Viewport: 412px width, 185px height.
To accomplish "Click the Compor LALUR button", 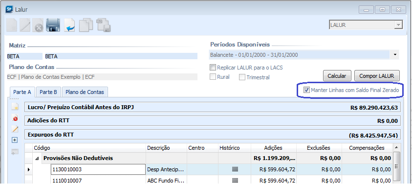I will (x=377, y=76).
